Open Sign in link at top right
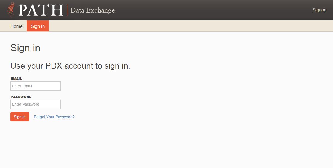The height and width of the screenshot is (168, 333). [319, 10]
